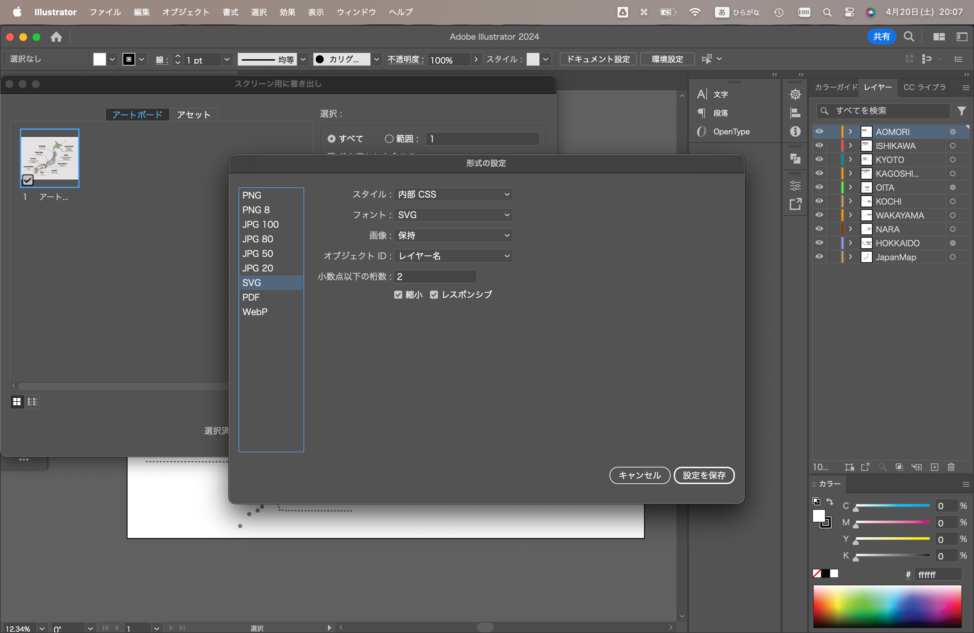This screenshot has height=633, width=974.
Task: Open the Pathfinder panel icon
Action: click(795, 158)
